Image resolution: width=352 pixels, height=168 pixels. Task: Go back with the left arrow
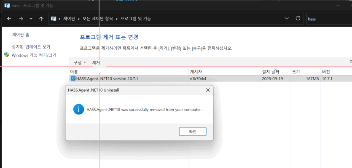(9, 19)
